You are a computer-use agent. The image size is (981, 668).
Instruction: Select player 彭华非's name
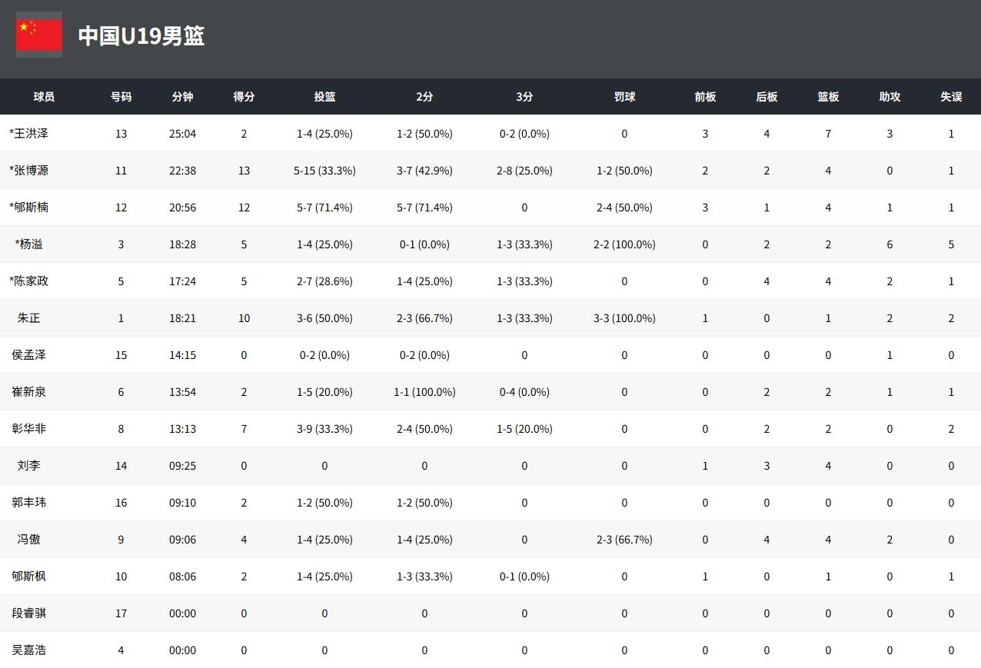(x=29, y=429)
